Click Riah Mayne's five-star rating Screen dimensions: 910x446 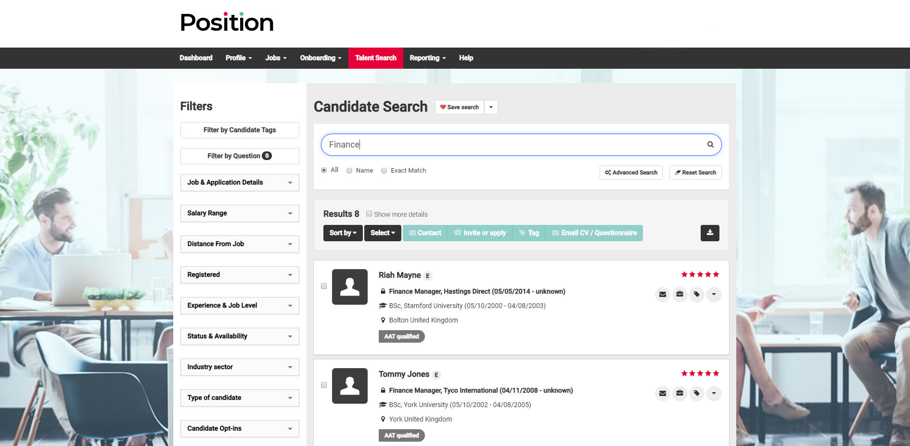click(700, 274)
